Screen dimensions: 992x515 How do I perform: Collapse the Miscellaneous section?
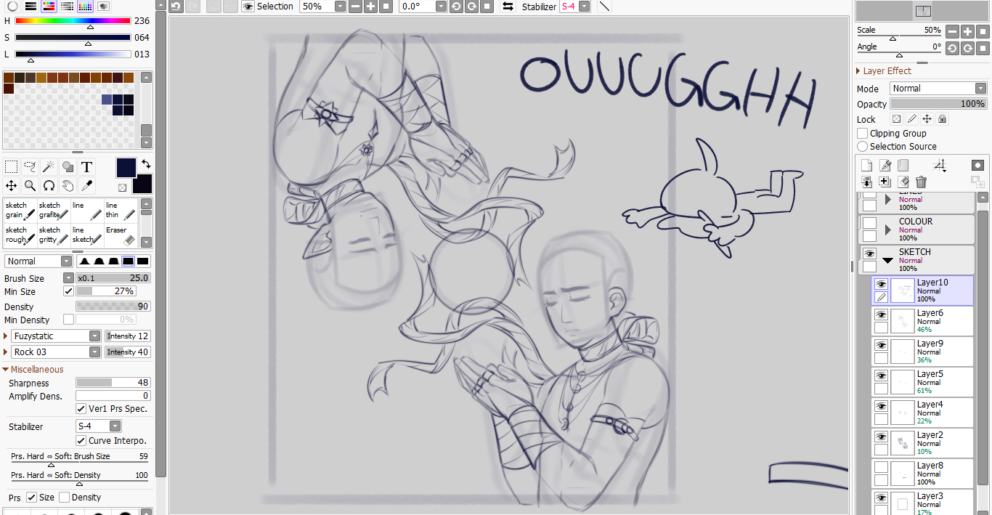pos(6,370)
